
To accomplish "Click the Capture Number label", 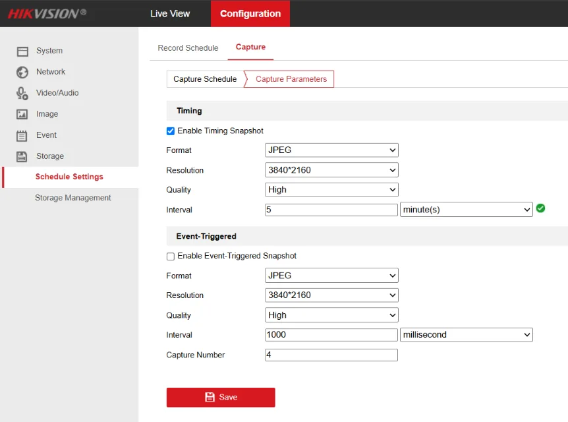I will pos(196,355).
